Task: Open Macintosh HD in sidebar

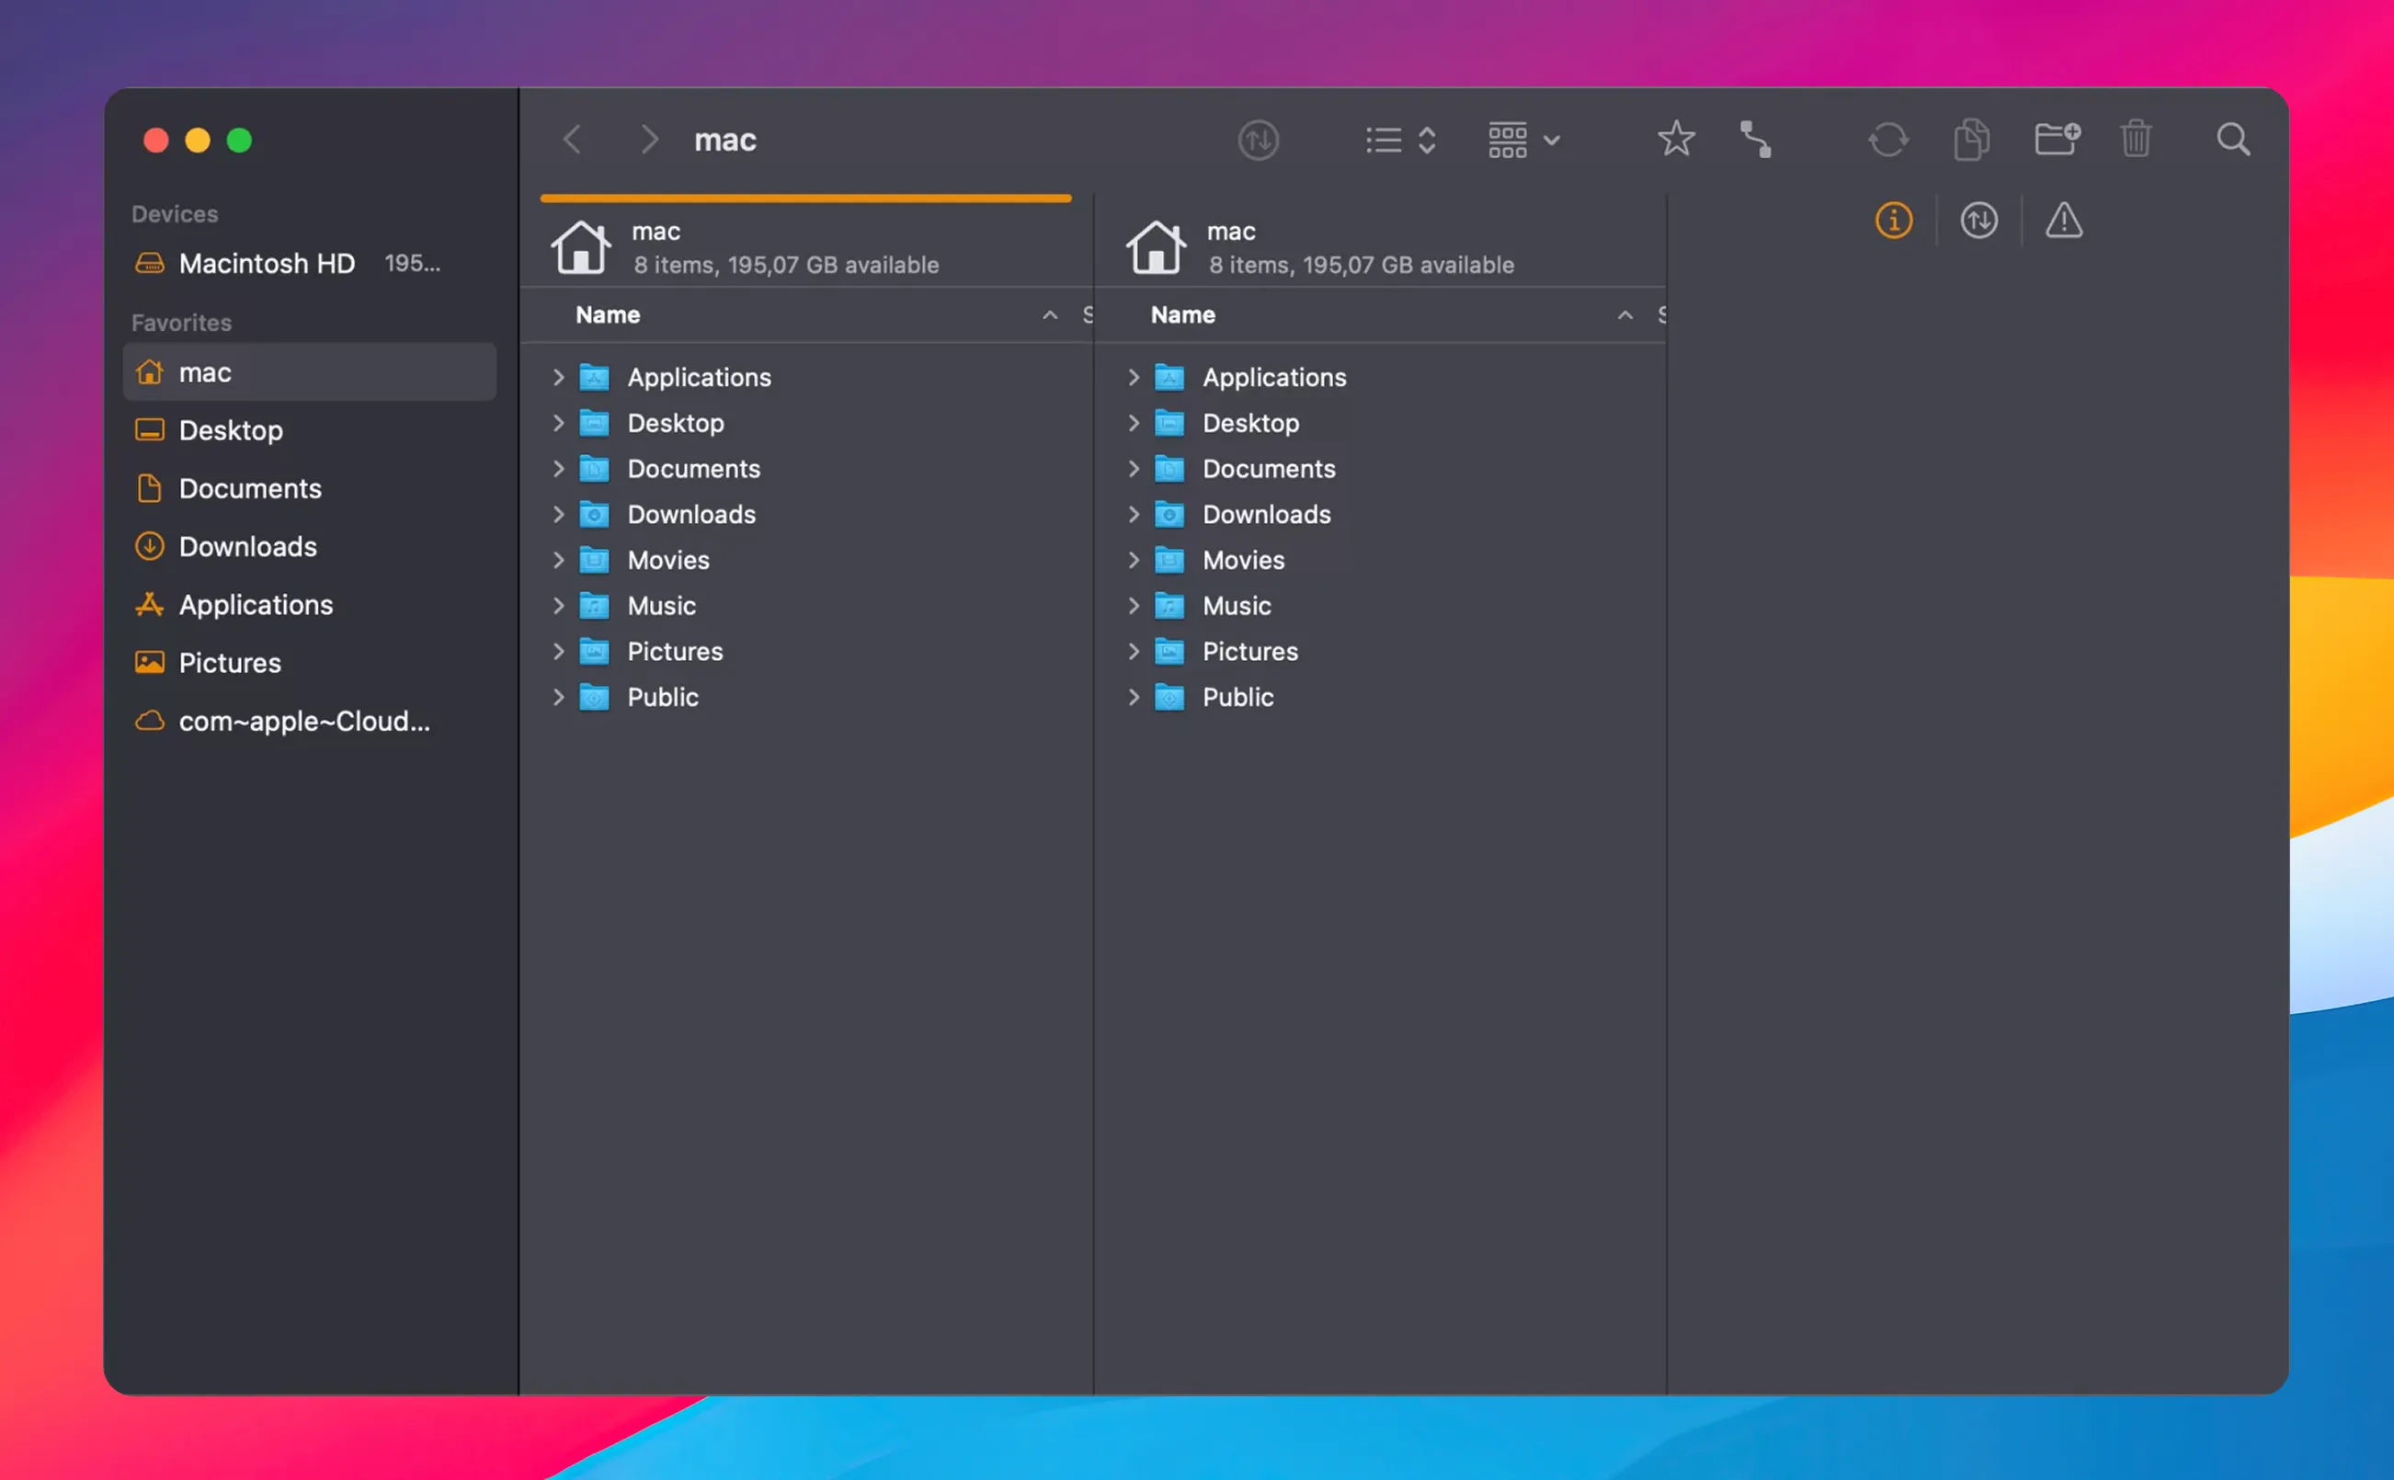Action: [x=267, y=263]
